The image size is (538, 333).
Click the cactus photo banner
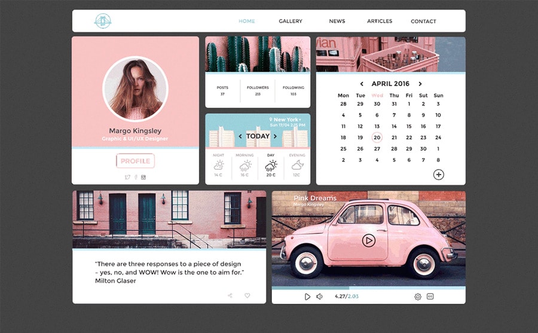click(x=258, y=54)
